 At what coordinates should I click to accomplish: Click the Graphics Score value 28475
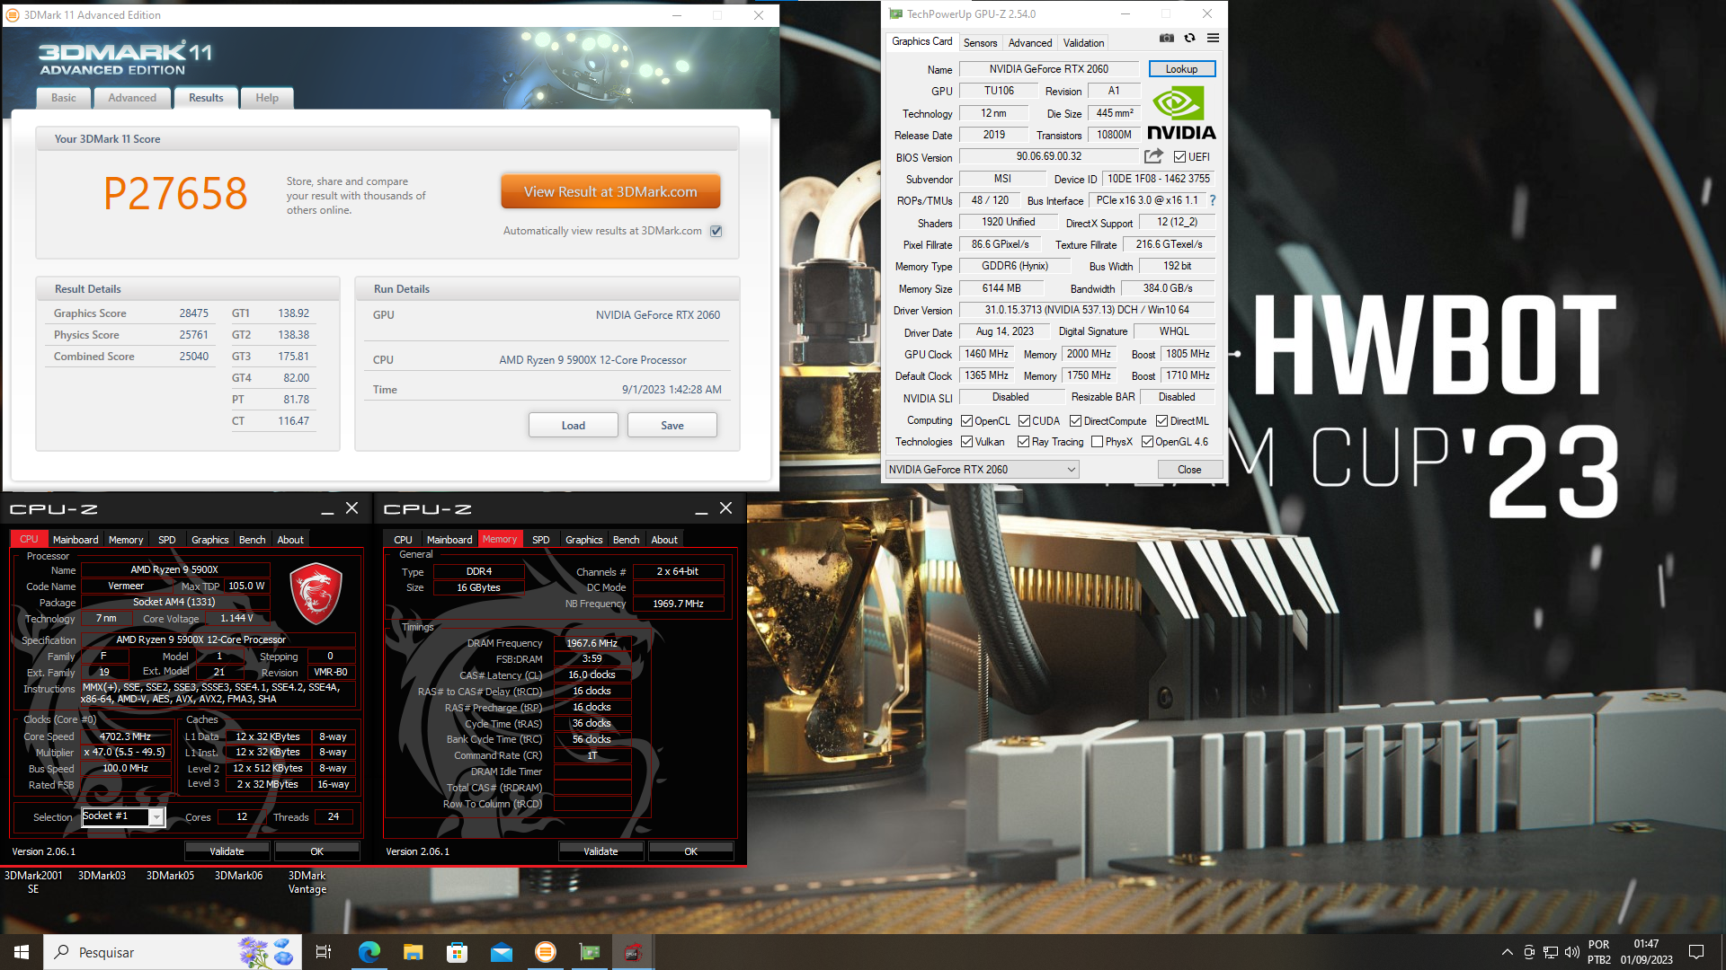pos(193,313)
